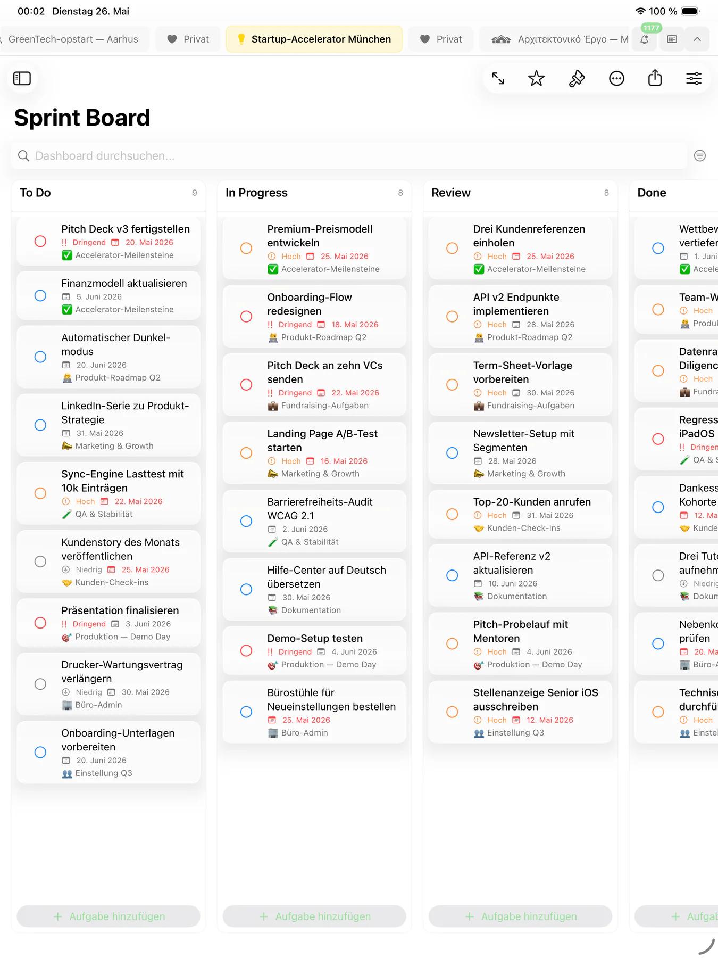This screenshot has height=958, width=718.
Task: Mark Präsentation finalisieren complete
Action: tap(40, 623)
